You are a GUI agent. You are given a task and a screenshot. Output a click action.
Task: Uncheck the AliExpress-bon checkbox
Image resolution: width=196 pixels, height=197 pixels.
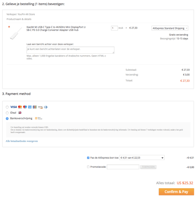pyautogui.click(x=88, y=158)
